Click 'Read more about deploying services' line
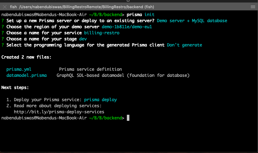 coord(58,106)
